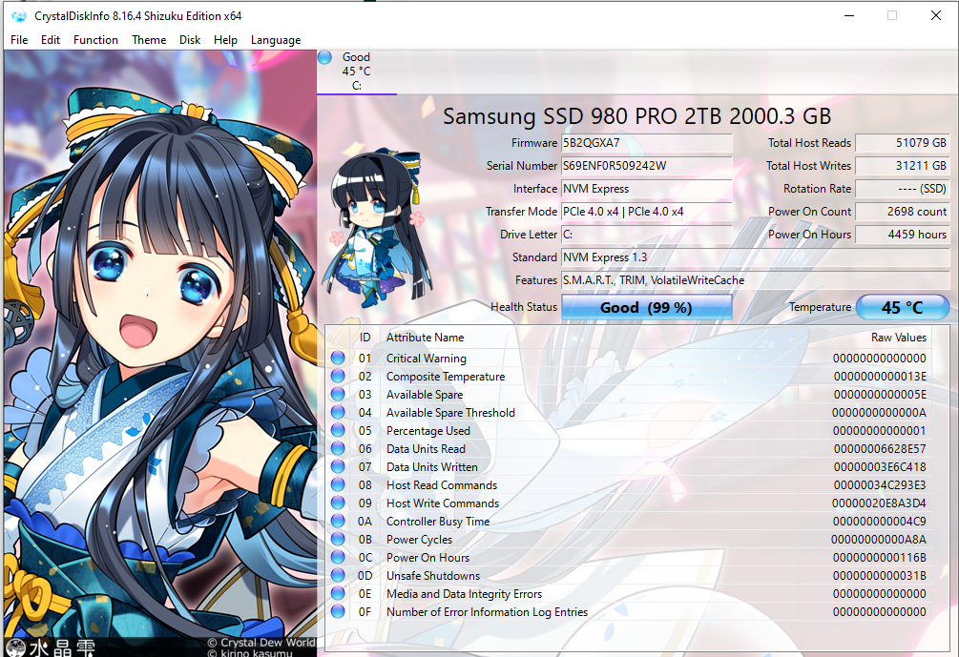Click the Power On Count value 2698 count
Image resolution: width=959 pixels, height=657 pixels.
902,212
